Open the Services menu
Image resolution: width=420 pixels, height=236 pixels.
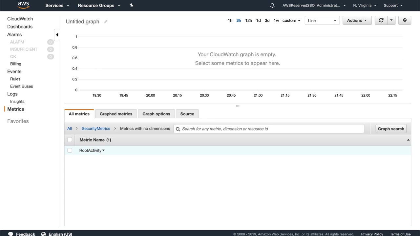tap(57, 5)
